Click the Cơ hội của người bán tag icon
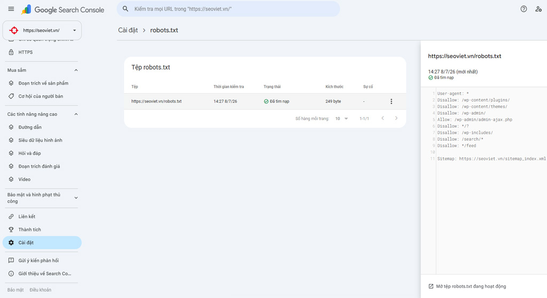Screen dimensions: 547x298 tap(11, 96)
